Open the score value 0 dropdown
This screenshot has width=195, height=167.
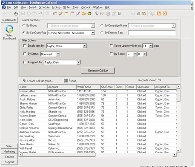(144, 54)
